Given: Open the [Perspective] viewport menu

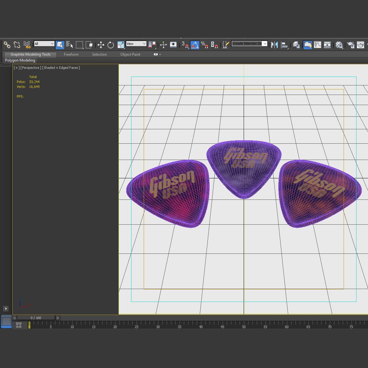Looking at the screenshot, I should point(31,67).
